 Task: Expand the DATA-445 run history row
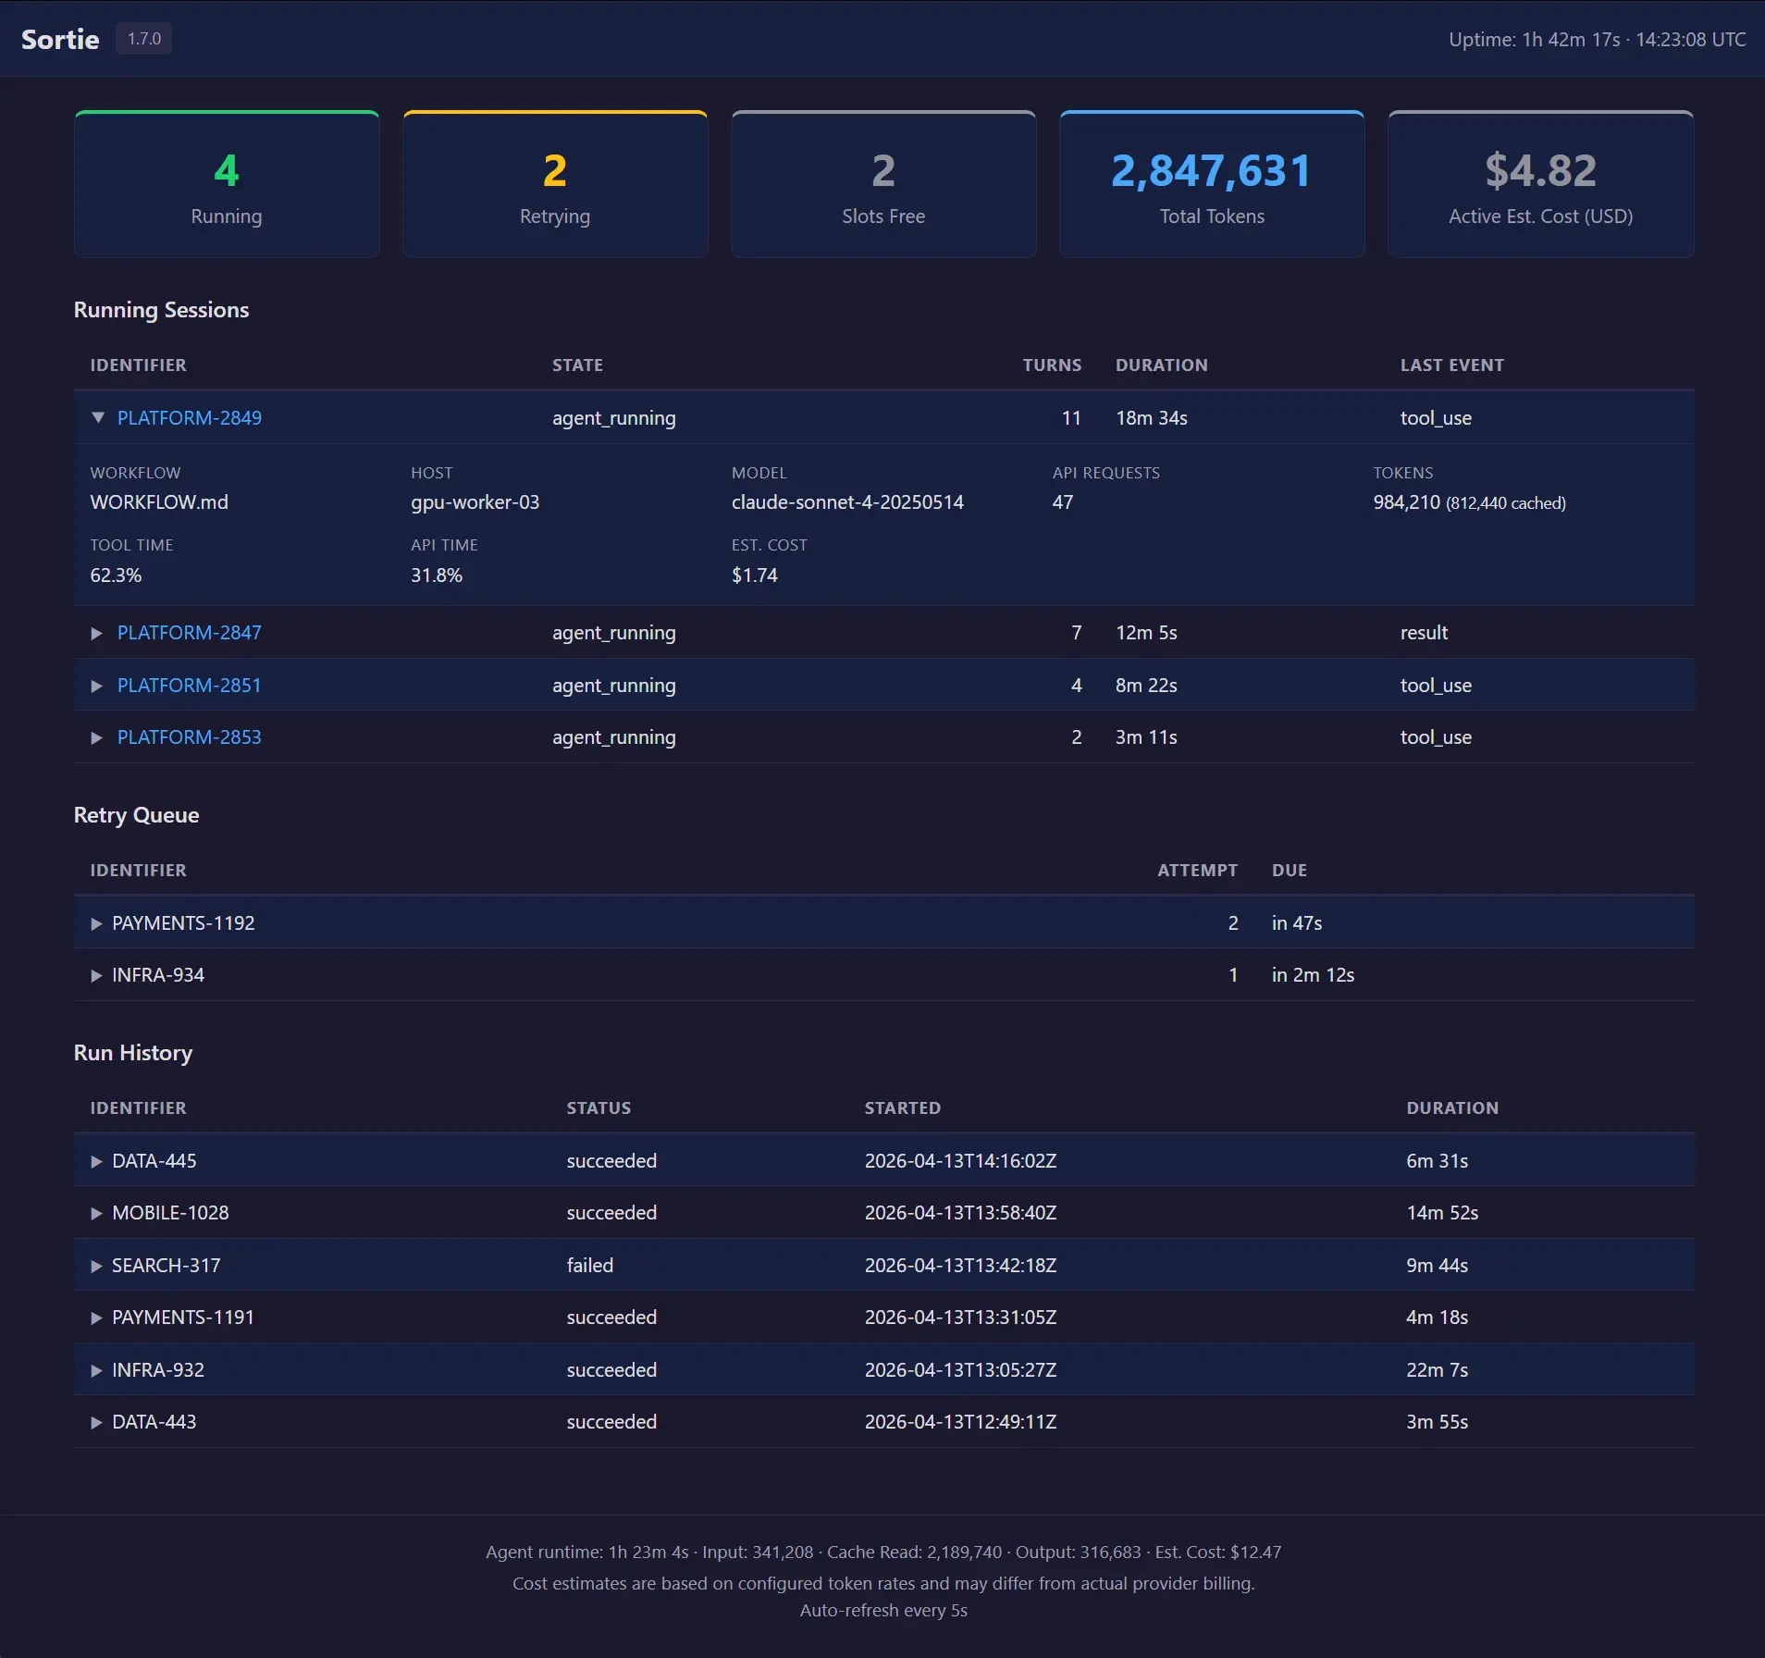coord(96,1162)
